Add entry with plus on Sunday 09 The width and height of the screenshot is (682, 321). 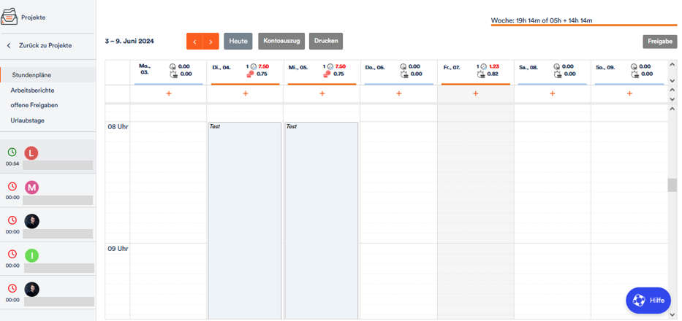pos(629,93)
